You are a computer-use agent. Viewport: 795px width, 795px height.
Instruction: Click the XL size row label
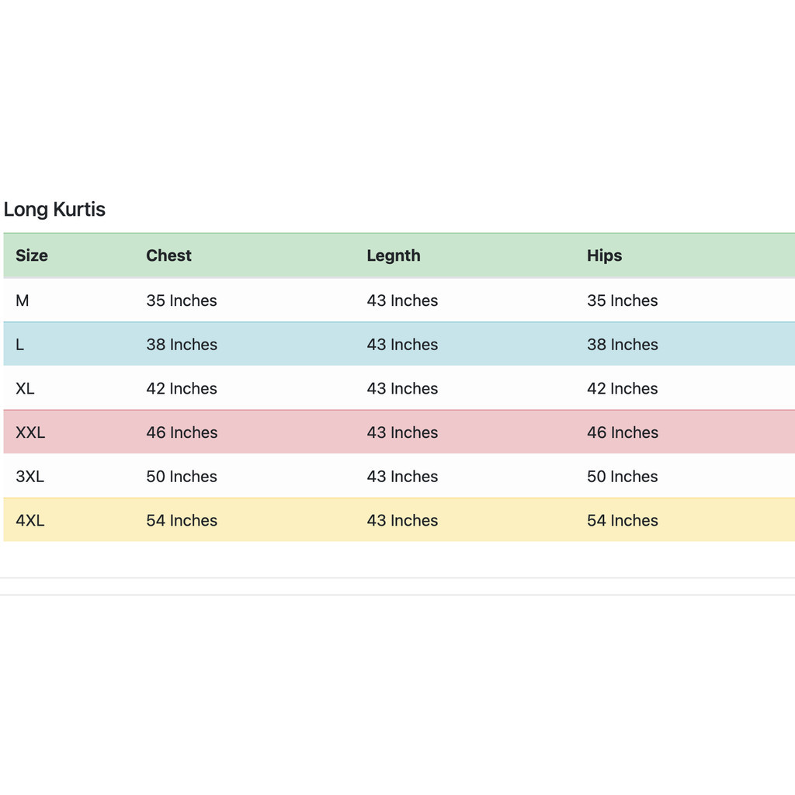click(x=25, y=388)
